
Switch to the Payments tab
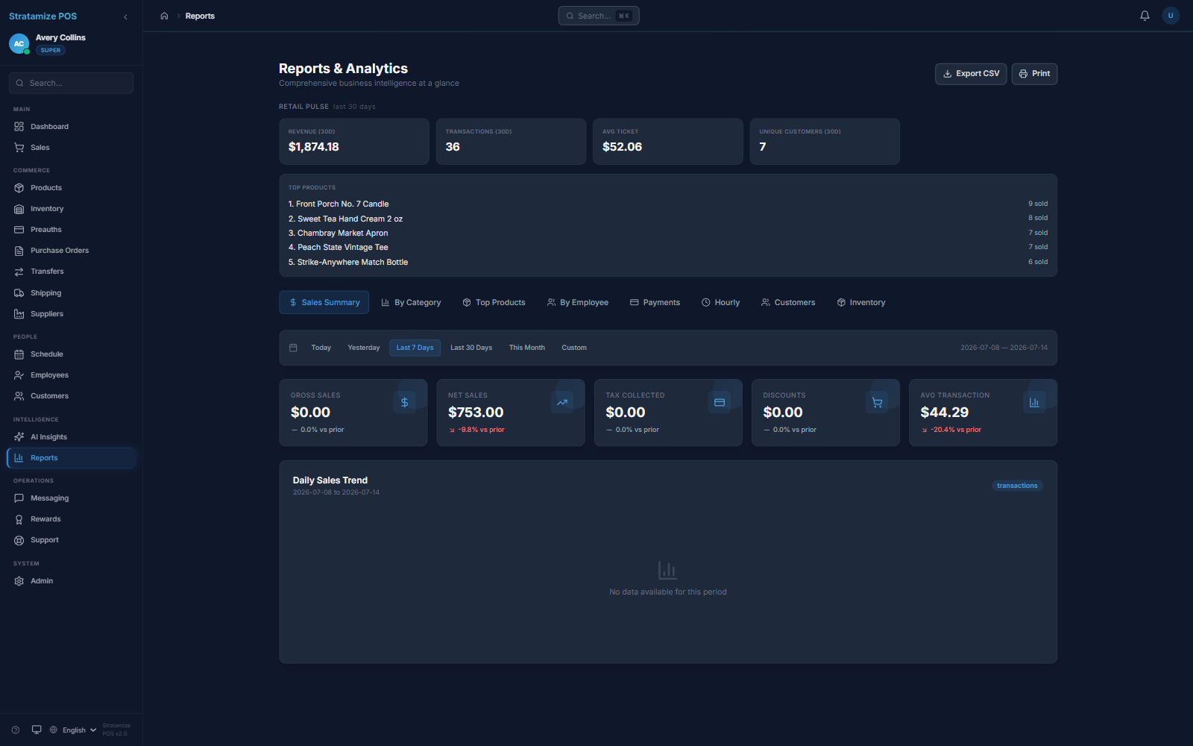coord(655,302)
